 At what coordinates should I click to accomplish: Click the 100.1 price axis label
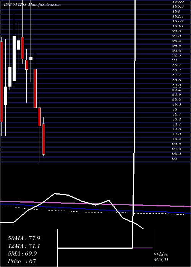(178, 26)
